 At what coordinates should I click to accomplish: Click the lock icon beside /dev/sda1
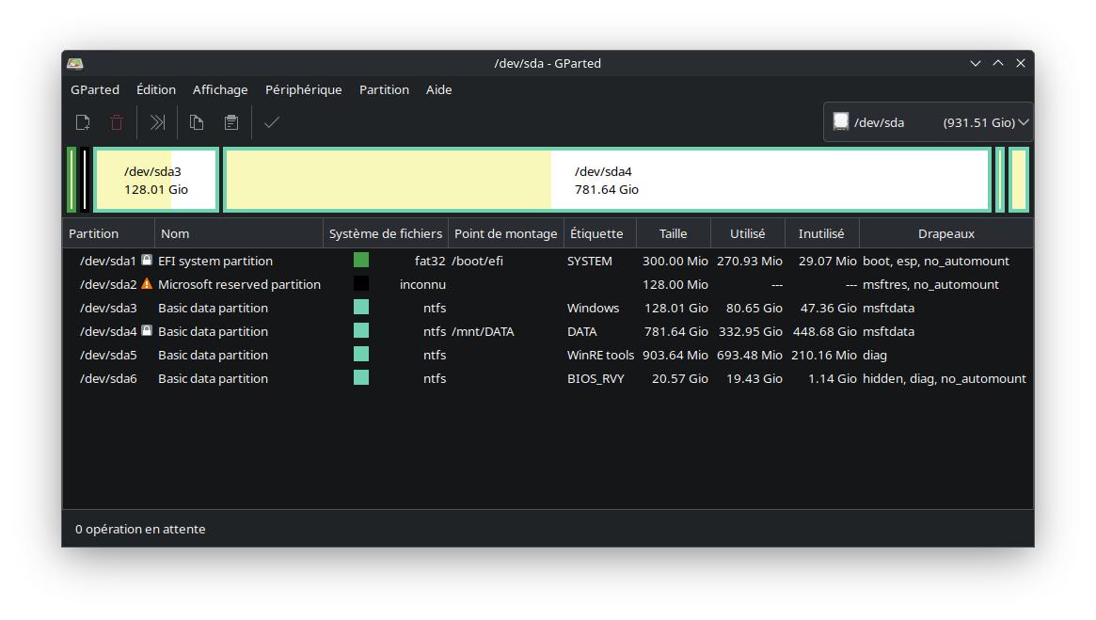pos(146,260)
